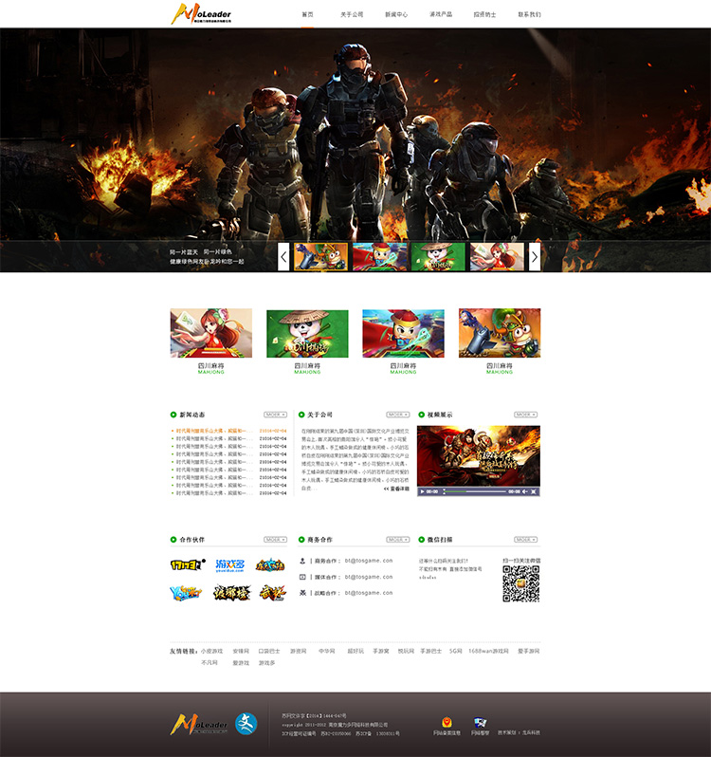Expand MORE in the 新闻动态 section
This screenshot has width=711, height=757.
(275, 415)
